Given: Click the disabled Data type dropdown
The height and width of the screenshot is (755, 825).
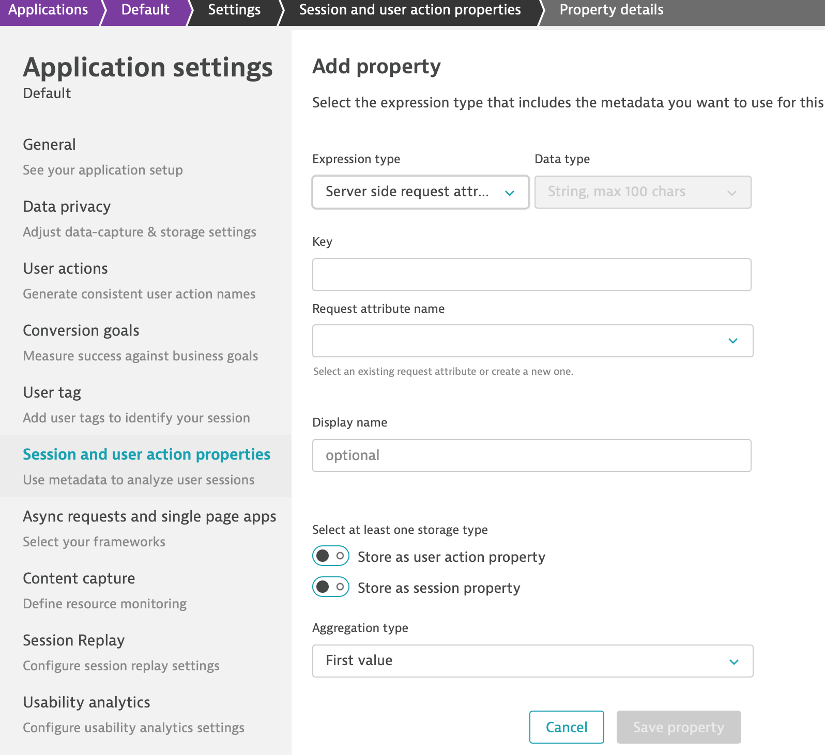Looking at the screenshot, I should (642, 192).
